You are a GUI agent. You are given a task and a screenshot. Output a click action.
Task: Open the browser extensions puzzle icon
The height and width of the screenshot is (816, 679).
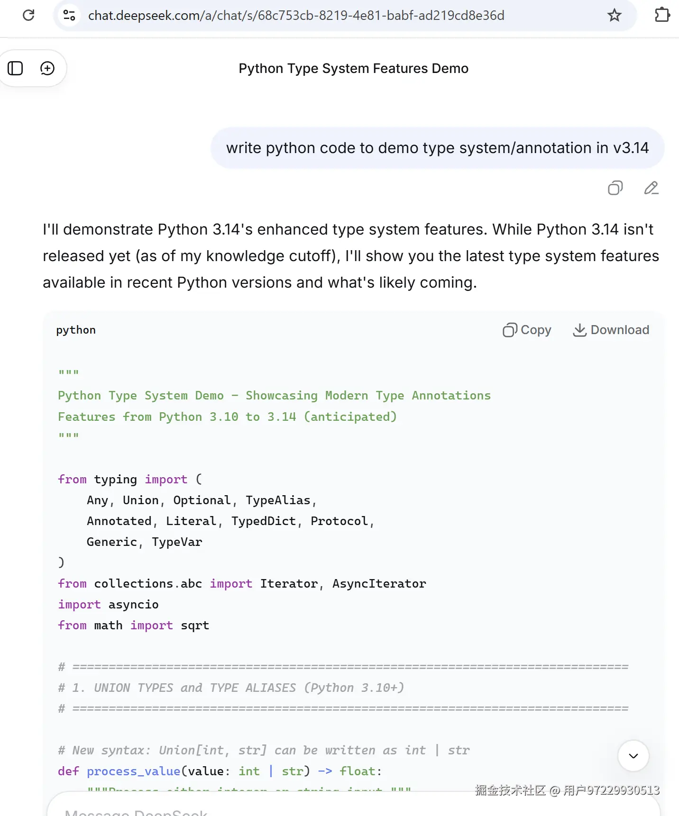(662, 15)
